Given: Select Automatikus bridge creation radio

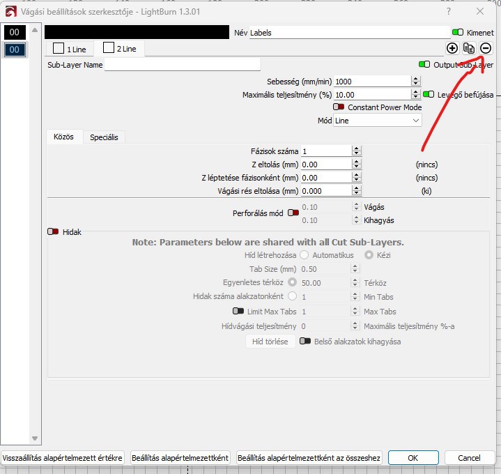Looking at the screenshot, I should (x=305, y=255).
